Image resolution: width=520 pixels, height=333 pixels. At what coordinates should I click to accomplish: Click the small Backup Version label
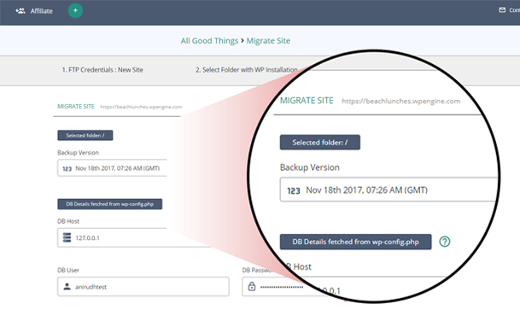point(78,153)
